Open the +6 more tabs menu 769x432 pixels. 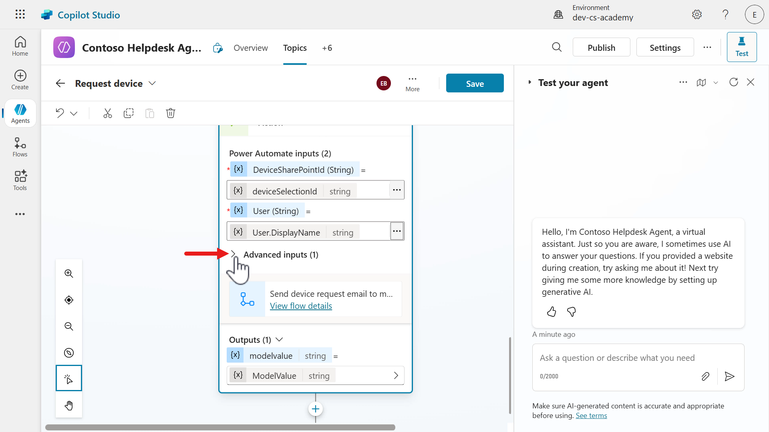tap(327, 48)
